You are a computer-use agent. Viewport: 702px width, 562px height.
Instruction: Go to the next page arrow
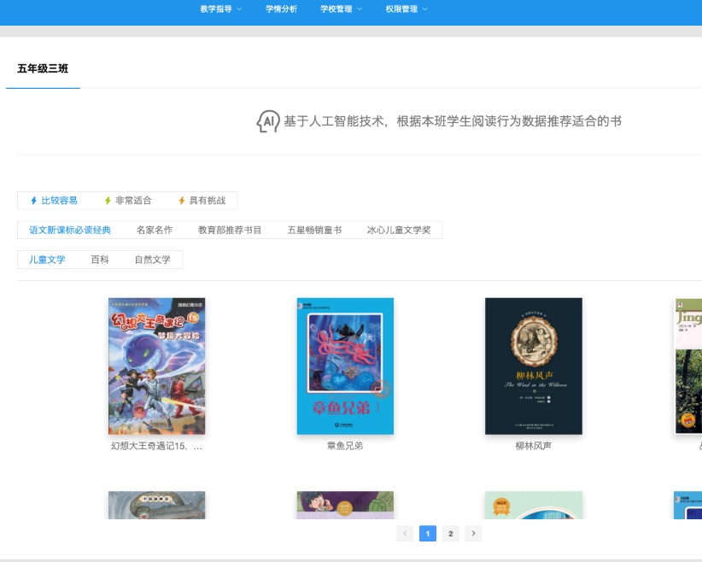click(x=473, y=533)
